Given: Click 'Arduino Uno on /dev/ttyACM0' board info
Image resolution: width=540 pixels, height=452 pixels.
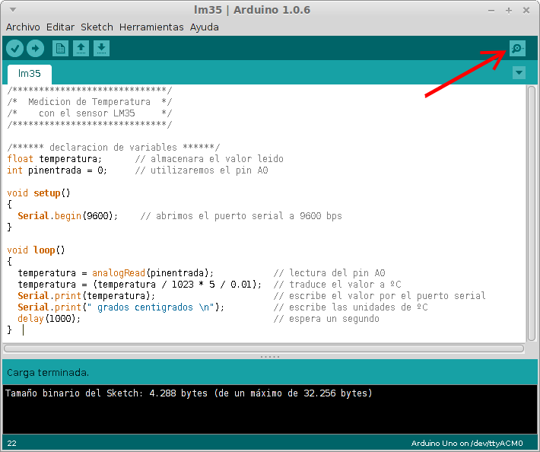Looking at the screenshot, I should (x=467, y=444).
